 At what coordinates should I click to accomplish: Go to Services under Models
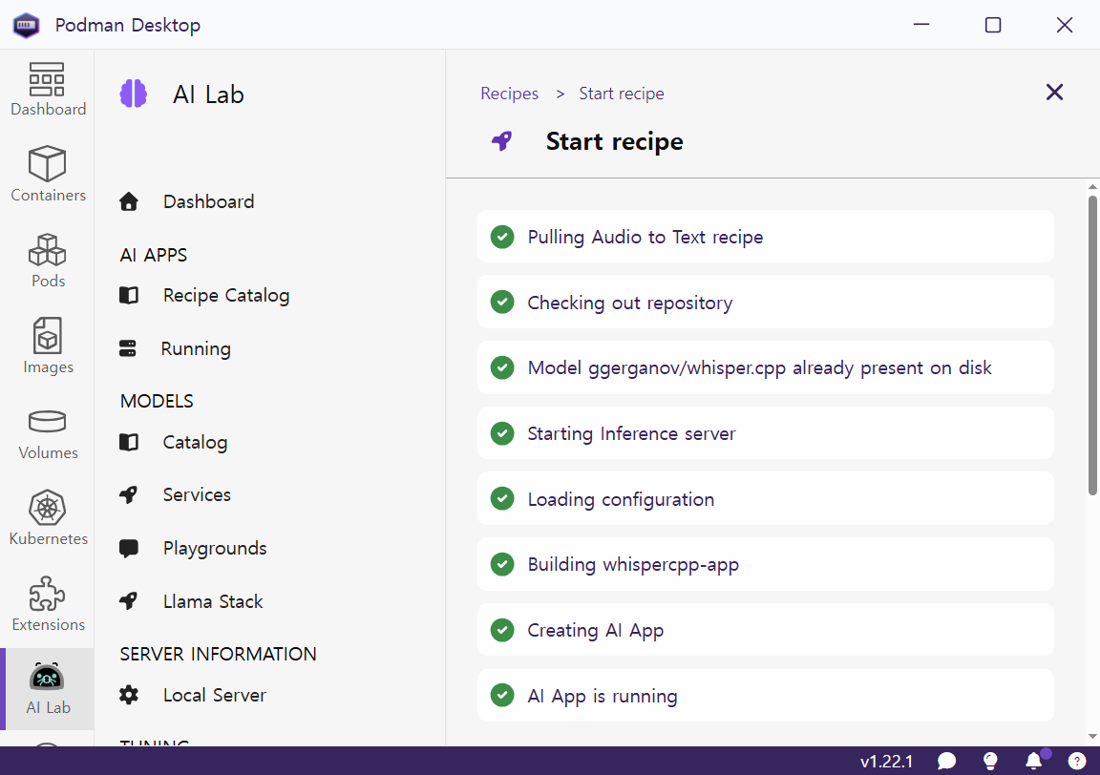(x=197, y=495)
